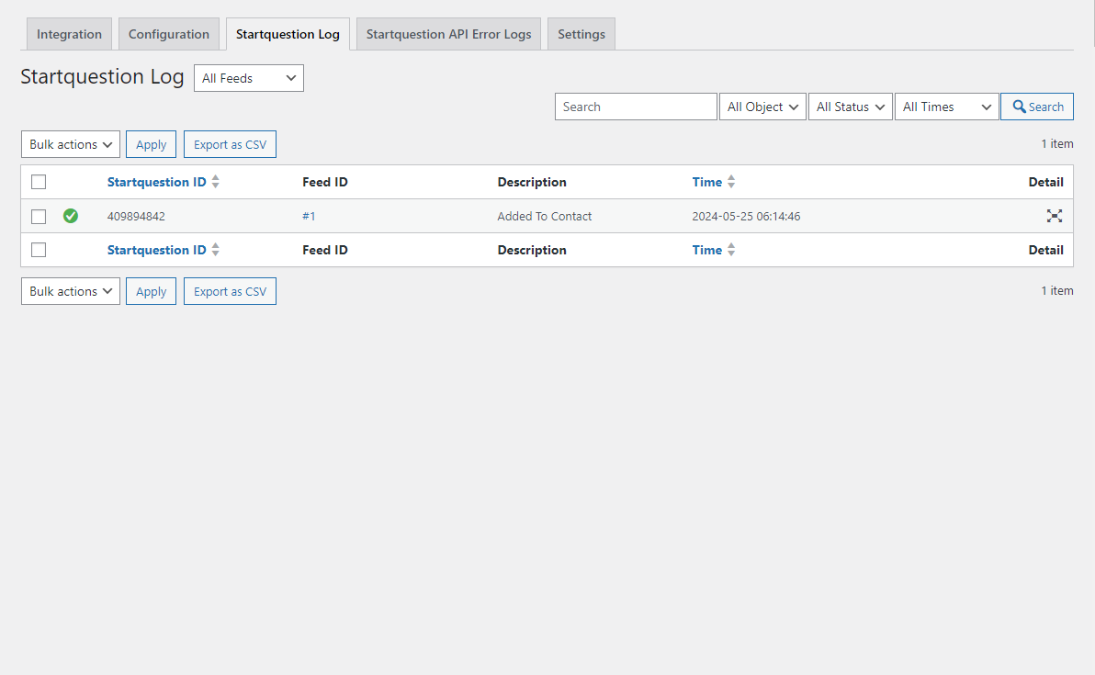Click the Added To Contact description
Image resolution: width=1095 pixels, height=675 pixels.
(544, 217)
